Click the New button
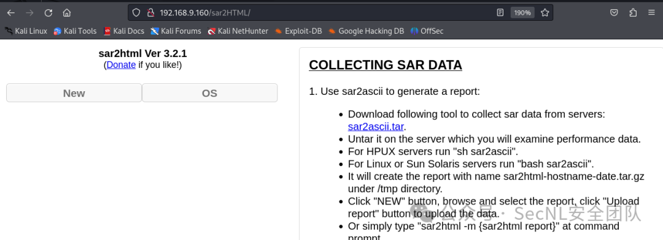Screen dimensions: 663x240 [x=74, y=93]
